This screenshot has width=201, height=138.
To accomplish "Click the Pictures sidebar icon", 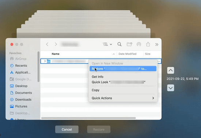I will (x=12, y=107).
